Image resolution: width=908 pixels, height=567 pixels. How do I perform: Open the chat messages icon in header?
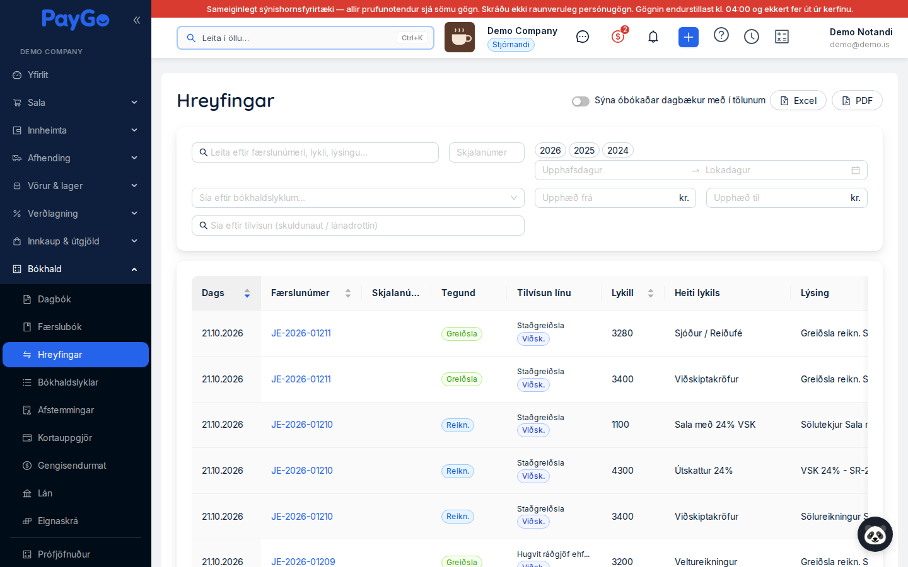(x=583, y=37)
